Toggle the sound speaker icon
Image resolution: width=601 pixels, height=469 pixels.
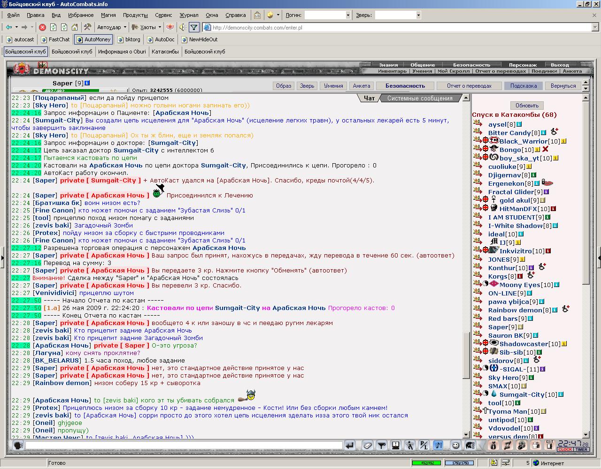(x=182, y=27)
